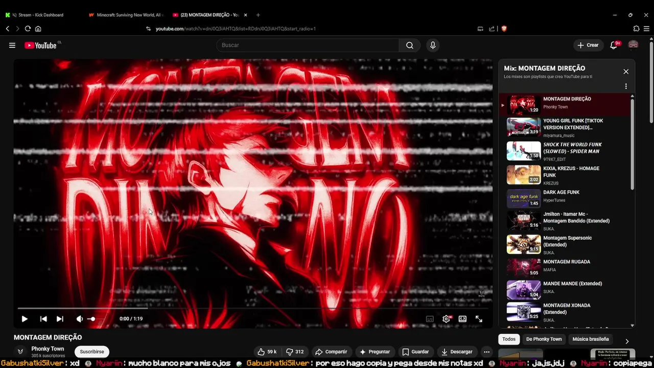Download the video with Descargar
The image size is (654, 368).
pos(457,352)
